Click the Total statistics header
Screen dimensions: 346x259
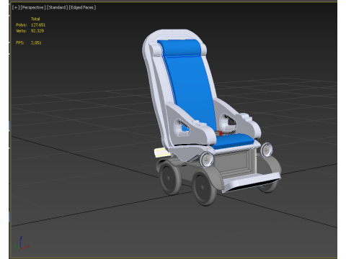tap(35, 19)
